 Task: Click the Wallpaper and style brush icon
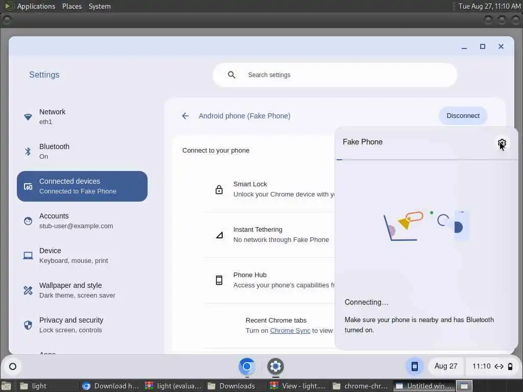coord(28,290)
